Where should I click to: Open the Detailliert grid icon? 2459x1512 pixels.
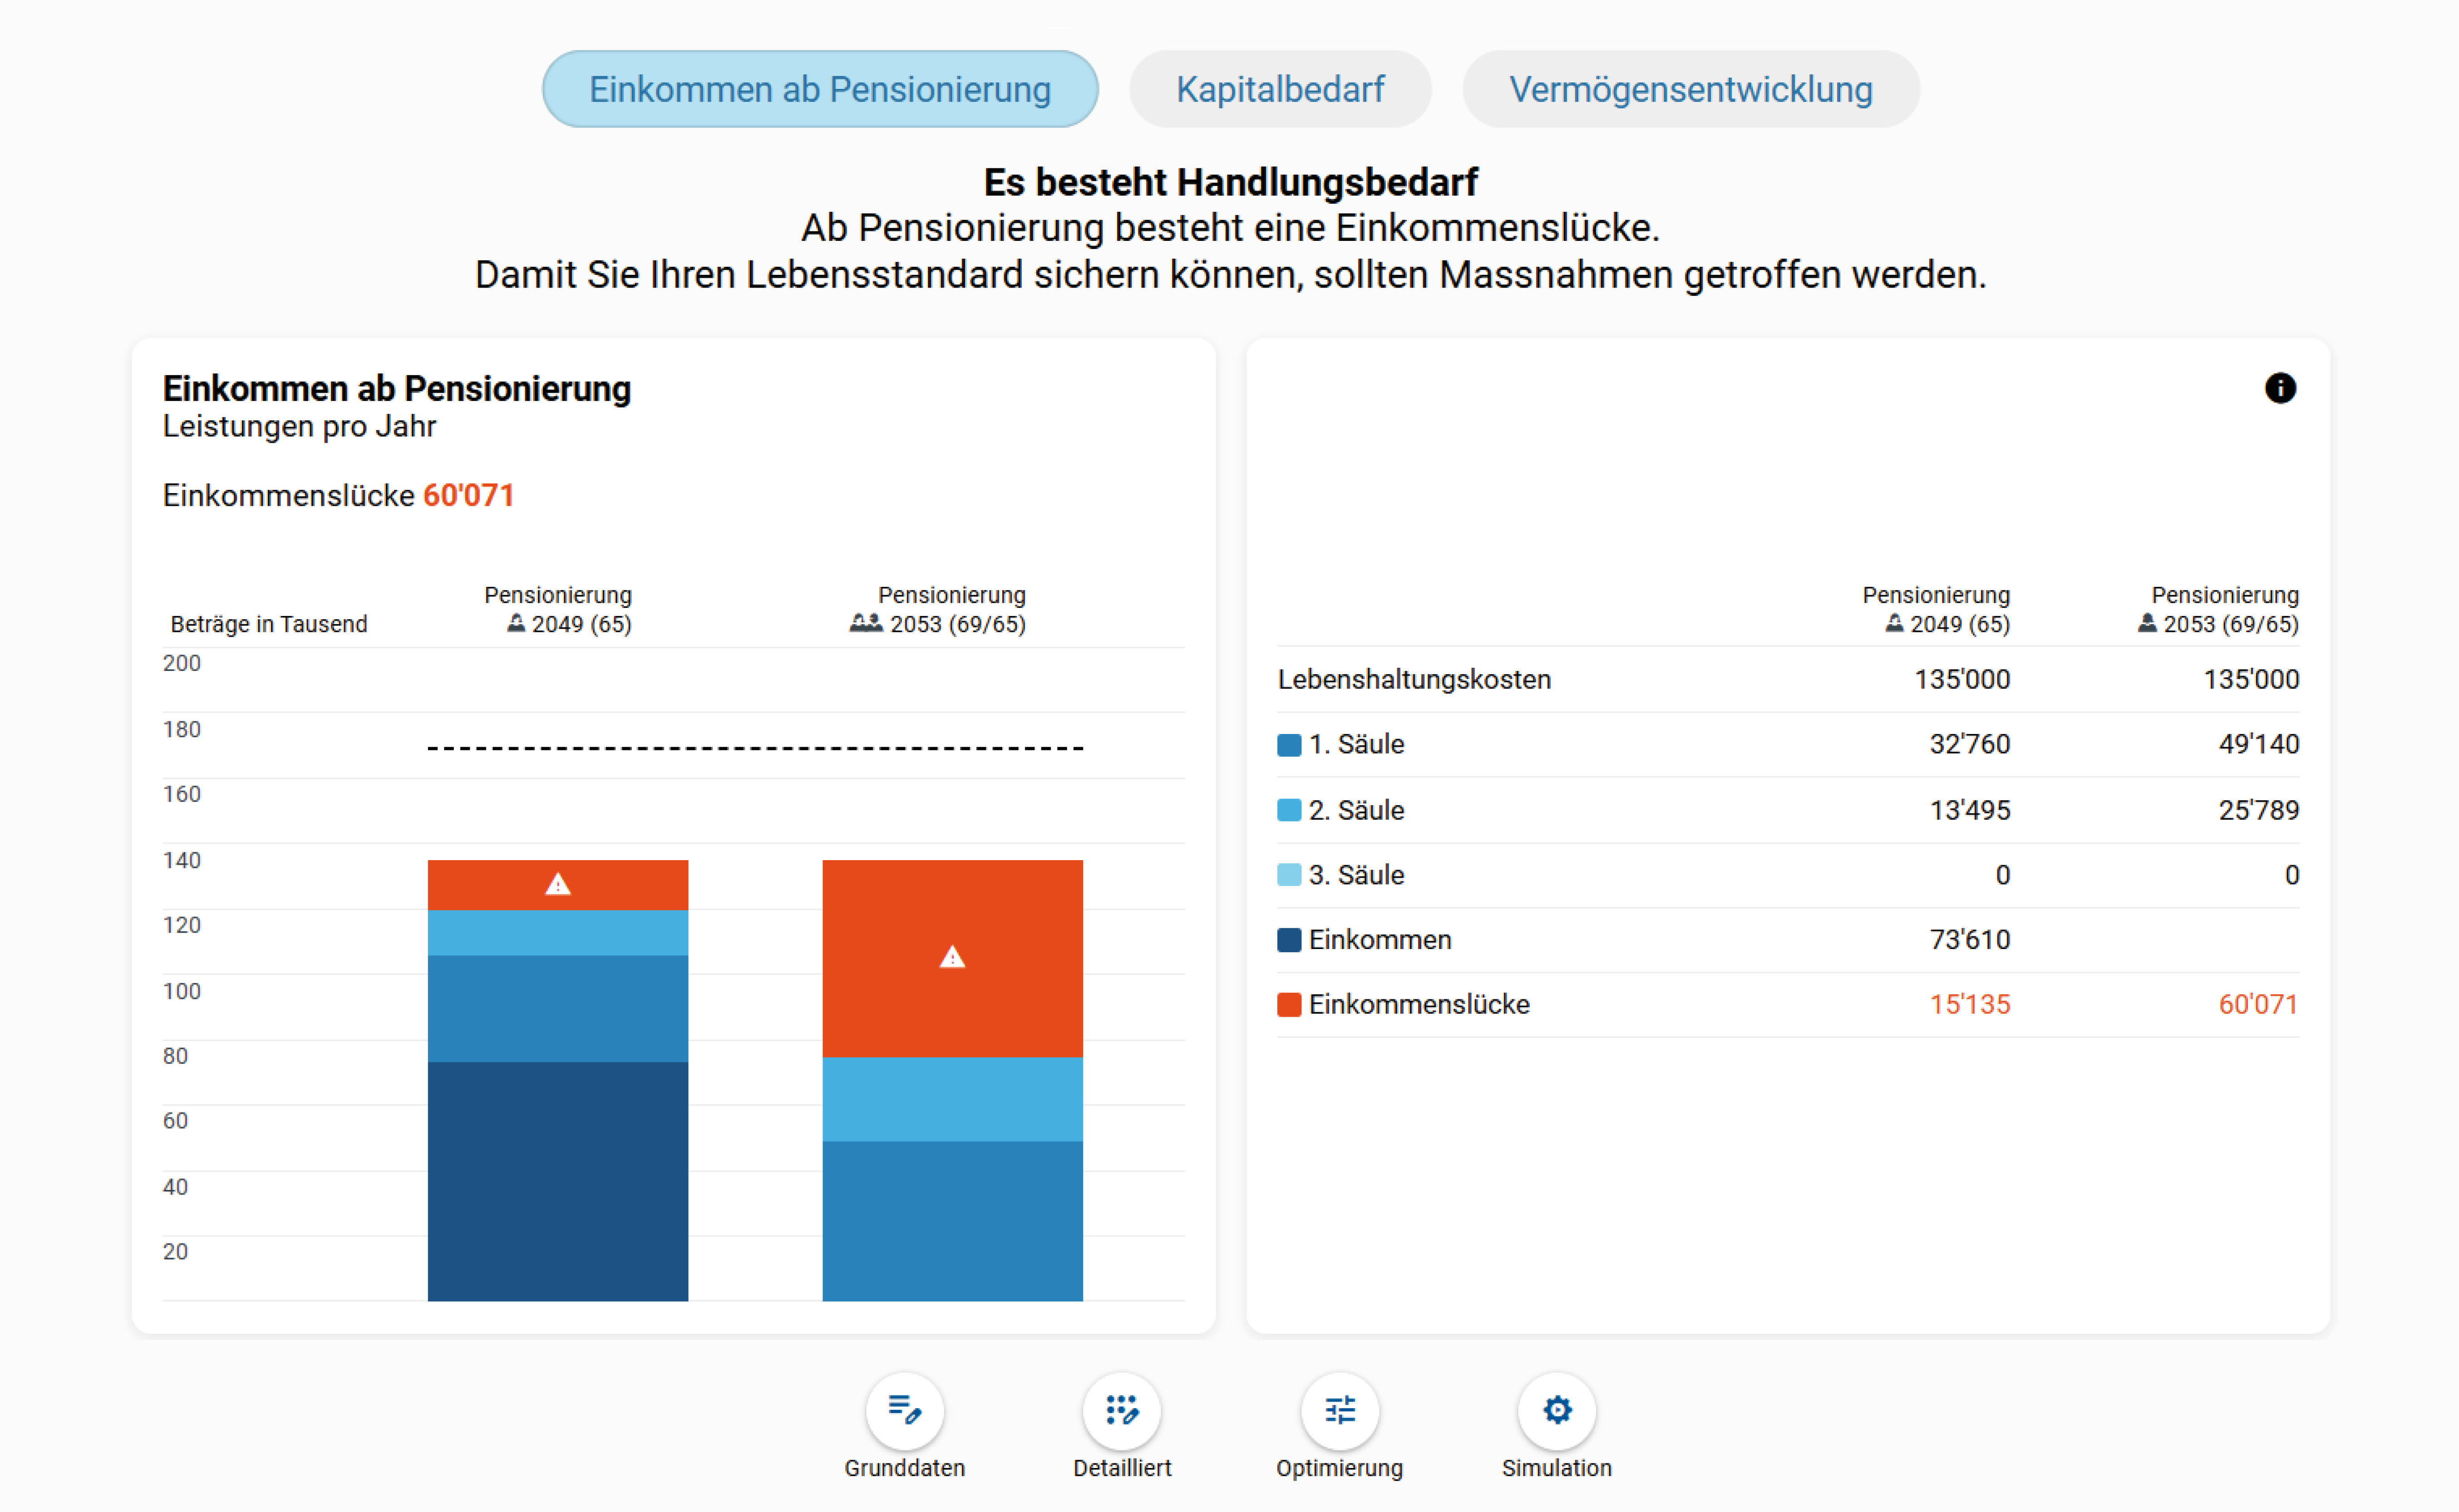1121,1410
